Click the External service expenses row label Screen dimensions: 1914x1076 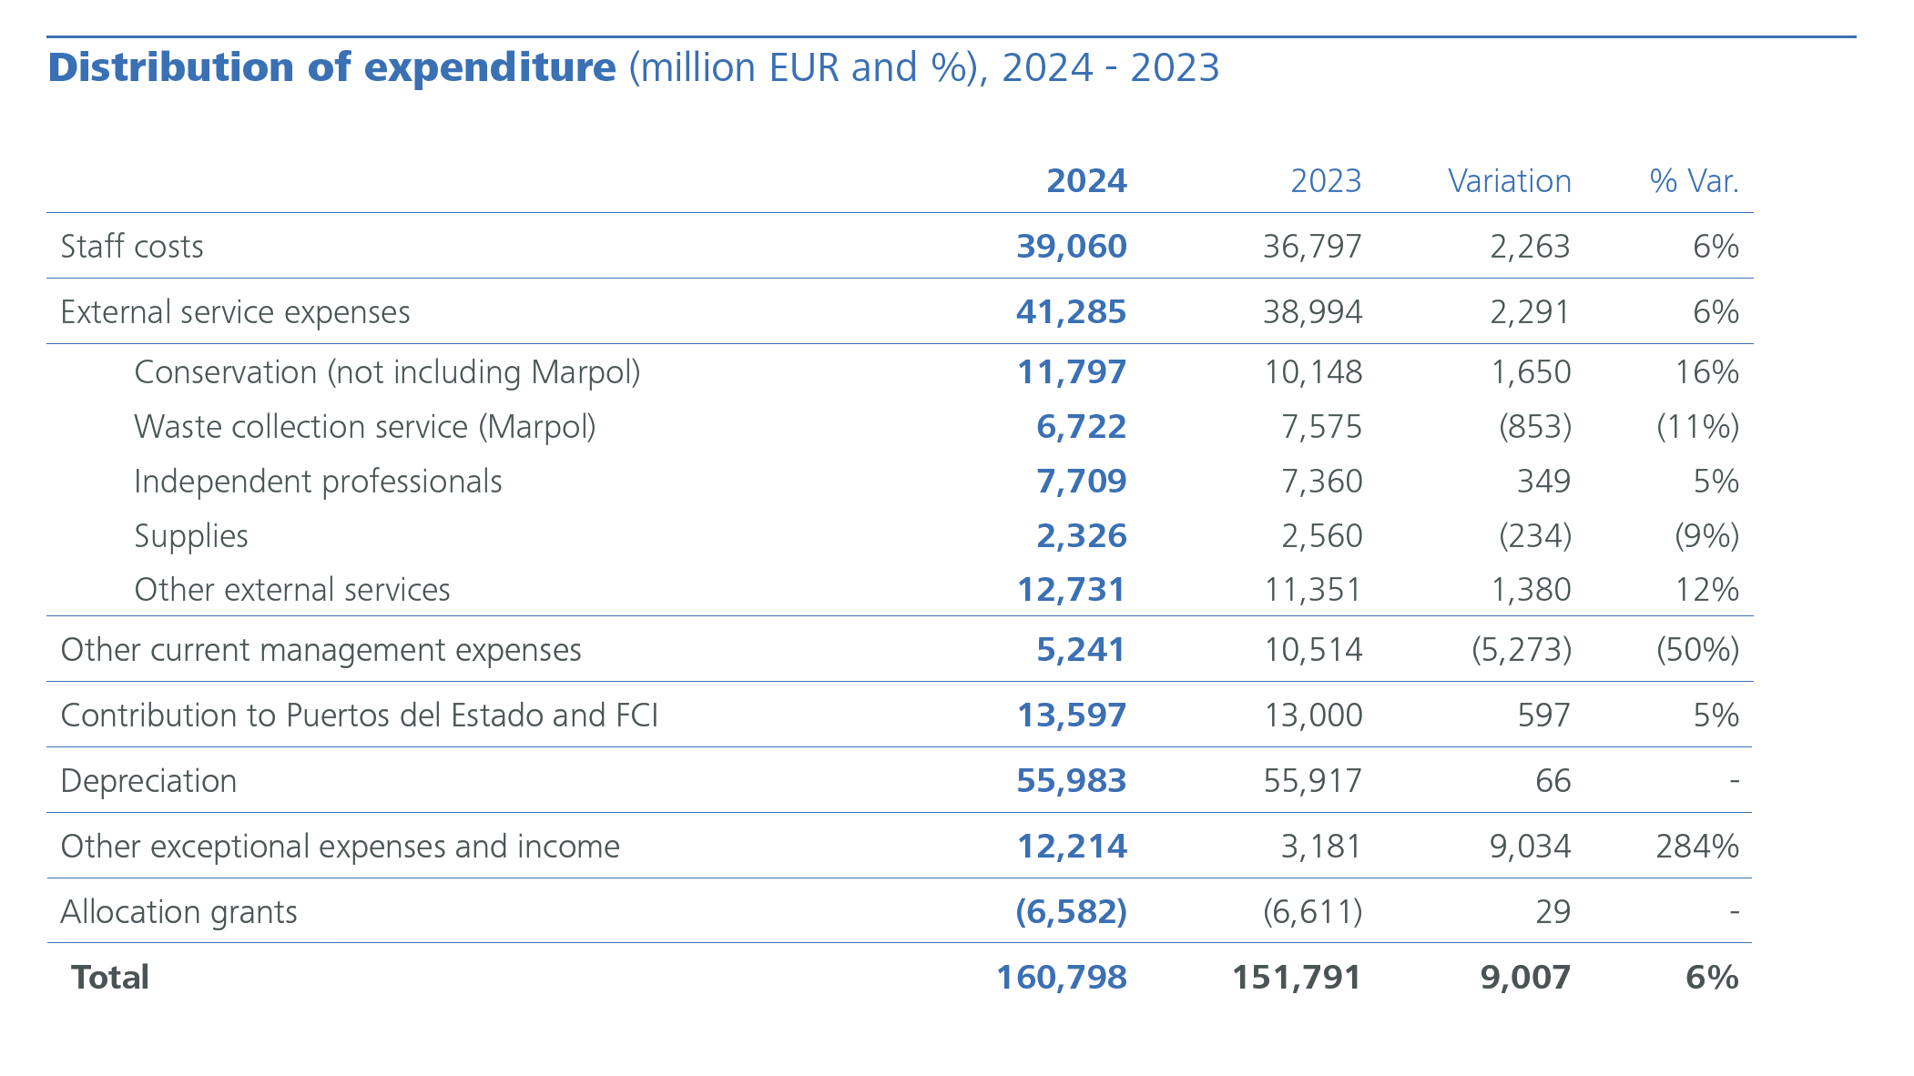click(x=235, y=311)
